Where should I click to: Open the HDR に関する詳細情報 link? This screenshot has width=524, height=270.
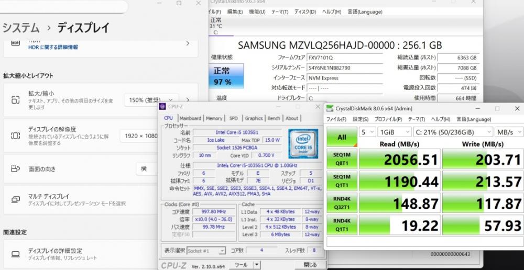pyautogui.click(x=53, y=48)
